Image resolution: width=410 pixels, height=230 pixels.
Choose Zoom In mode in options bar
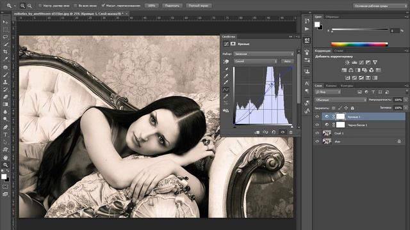coord(23,6)
